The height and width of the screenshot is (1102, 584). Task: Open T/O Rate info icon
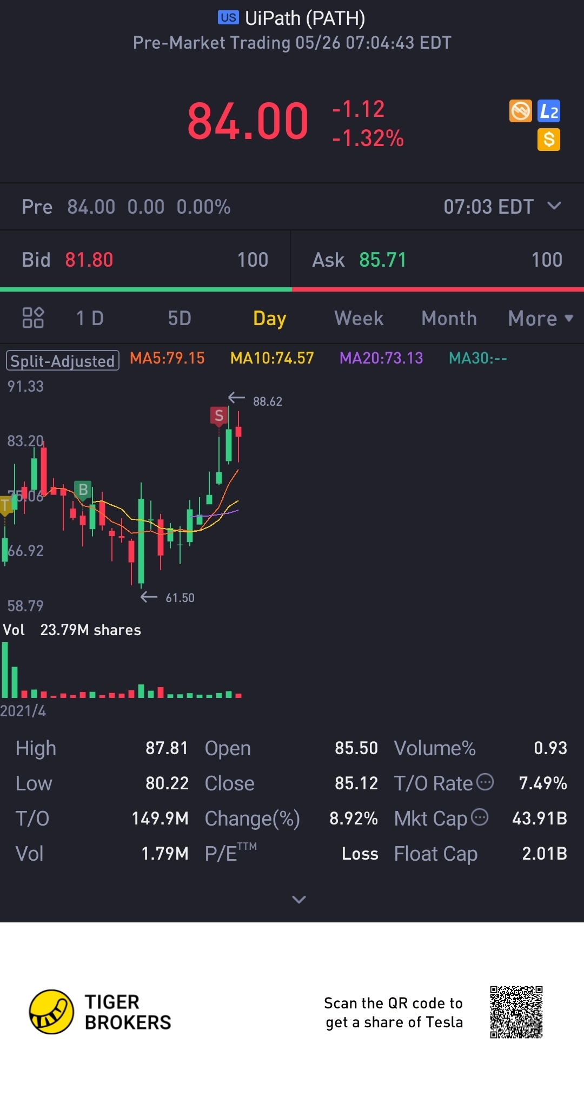(x=485, y=782)
